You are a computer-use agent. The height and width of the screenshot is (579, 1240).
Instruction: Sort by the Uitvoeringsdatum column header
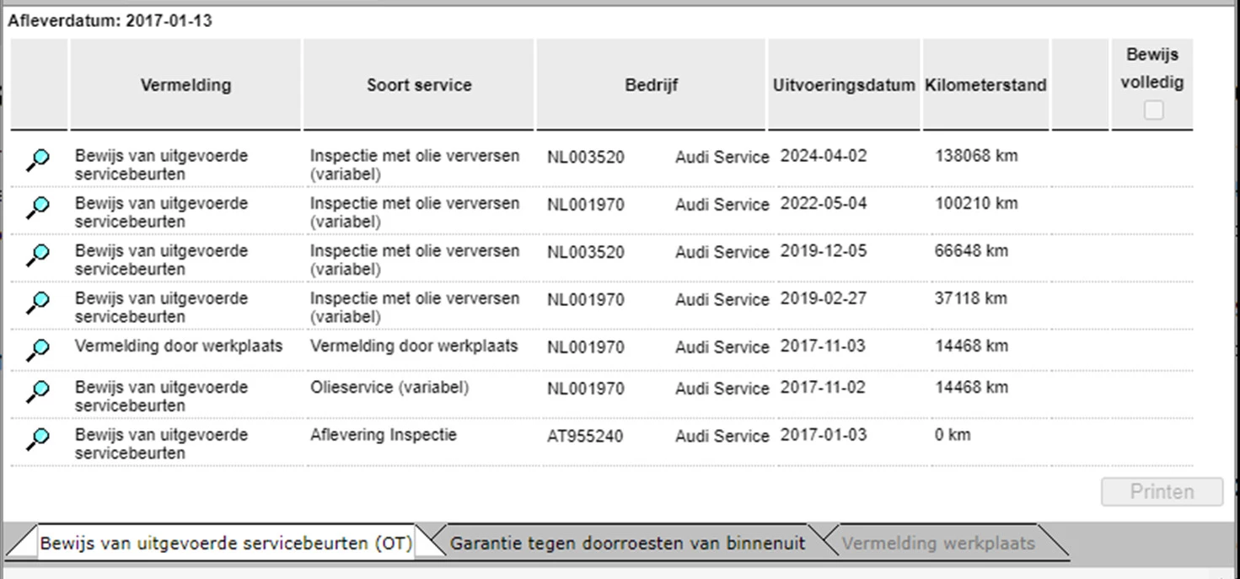[844, 85]
